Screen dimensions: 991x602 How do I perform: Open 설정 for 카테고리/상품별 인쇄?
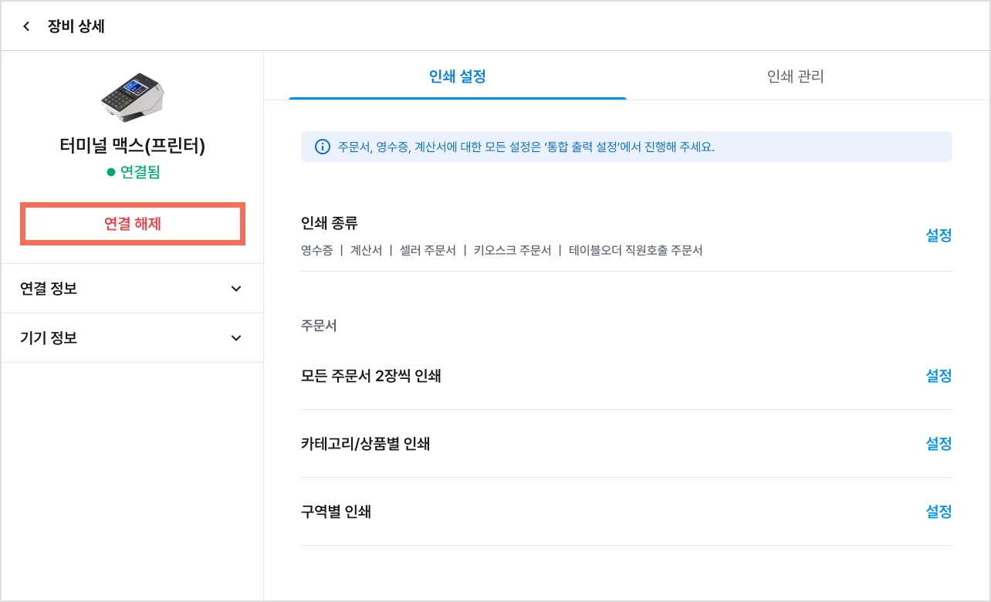(x=939, y=444)
